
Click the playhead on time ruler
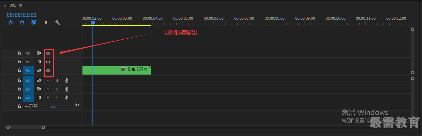click(x=93, y=23)
